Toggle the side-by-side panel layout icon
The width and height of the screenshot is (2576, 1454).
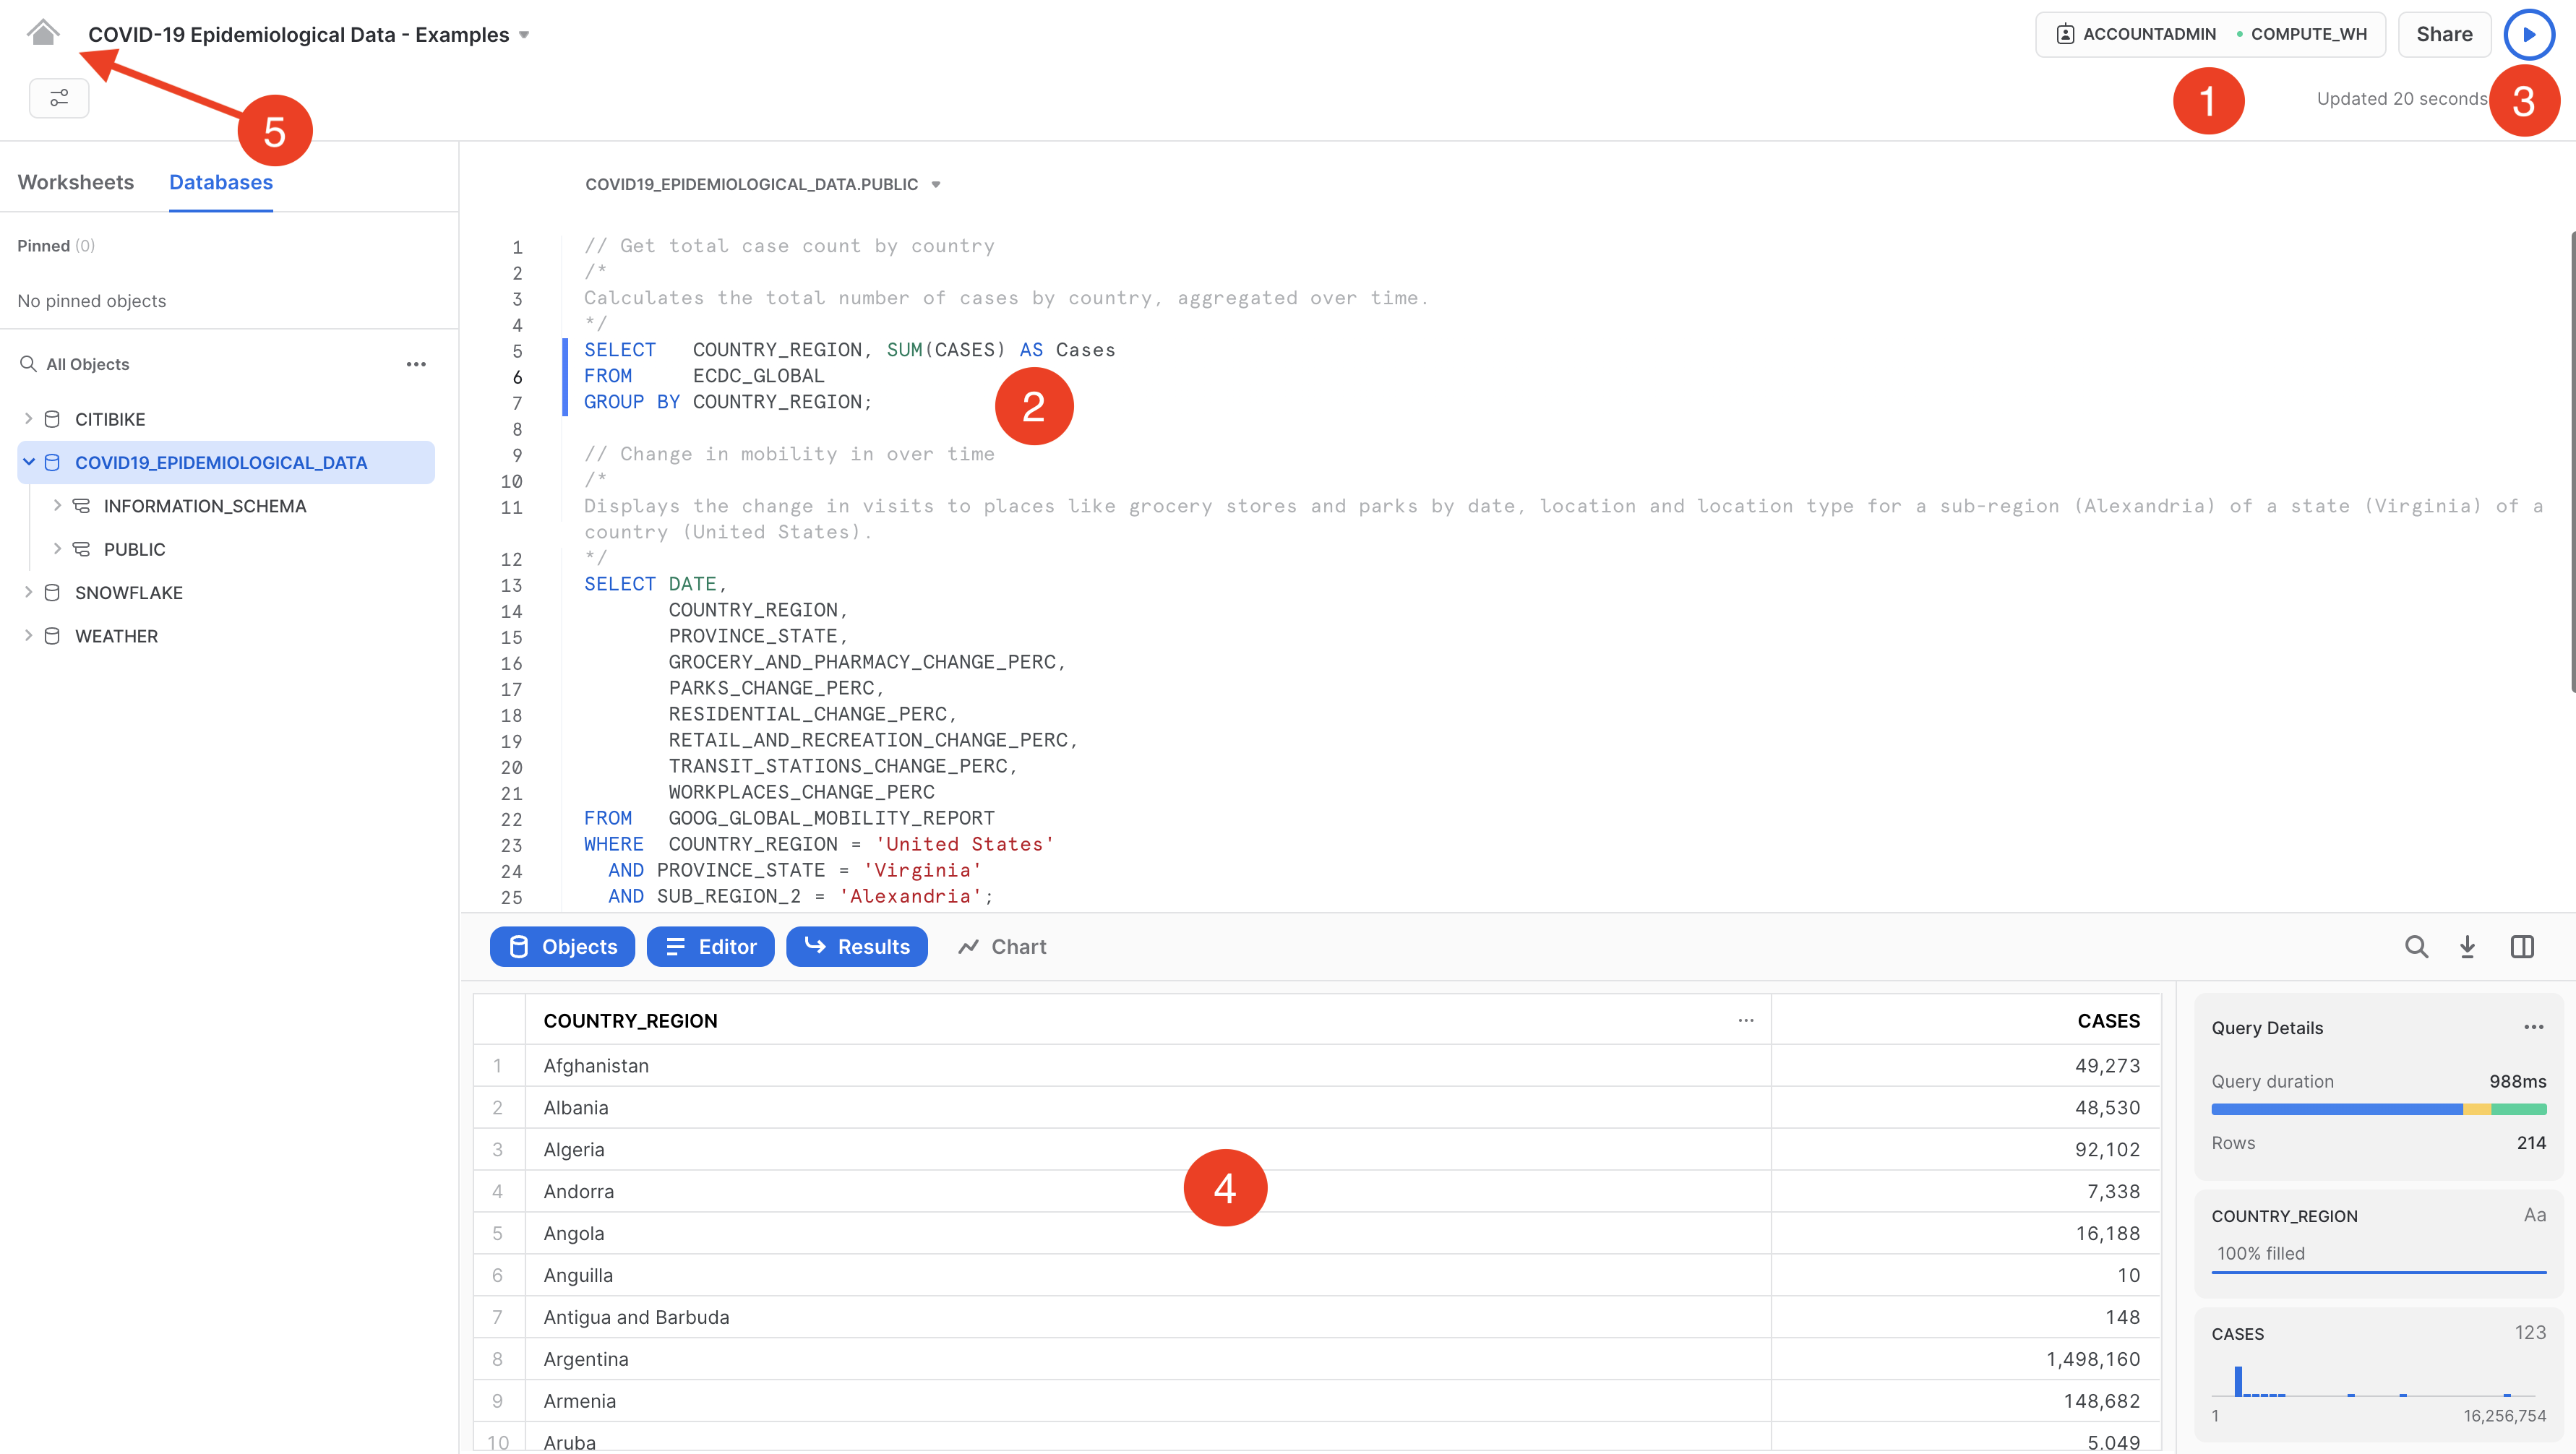coord(2521,946)
